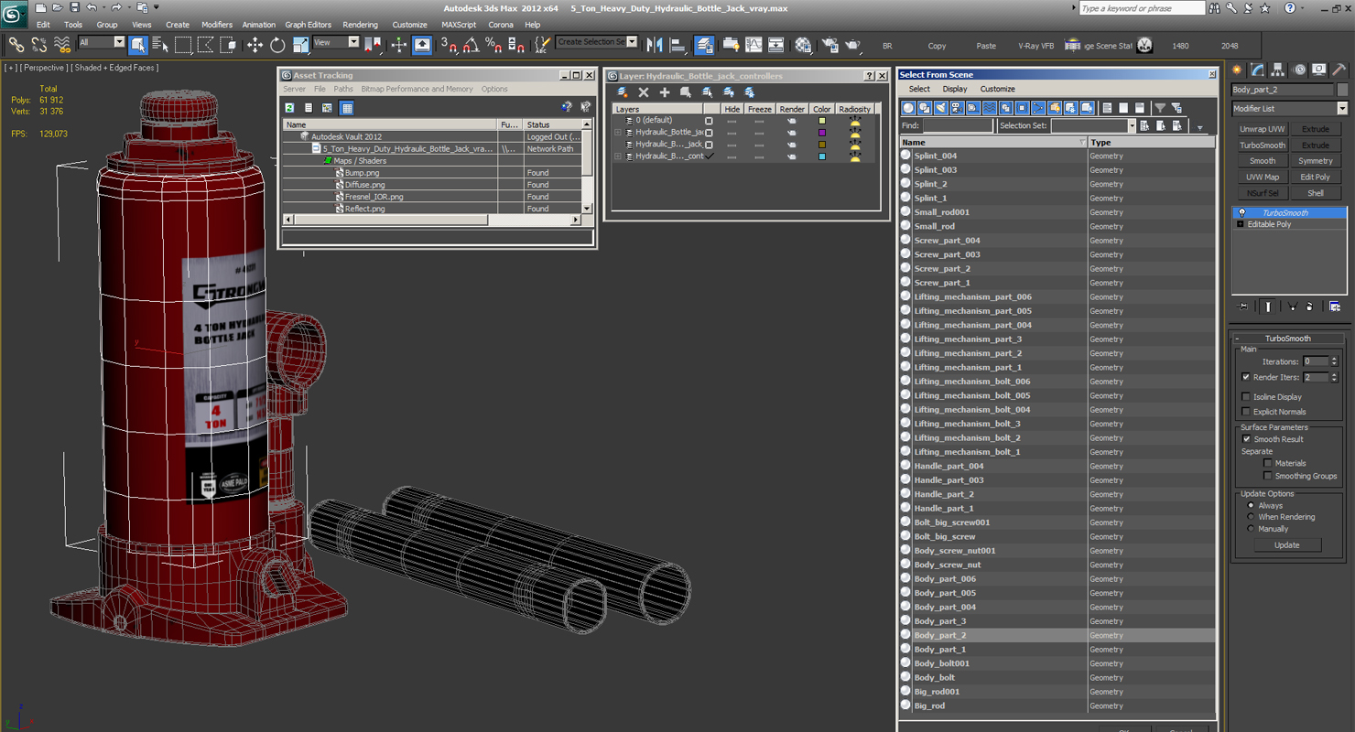
Task: Open the Create tab in command panel
Action: [x=1238, y=70]
